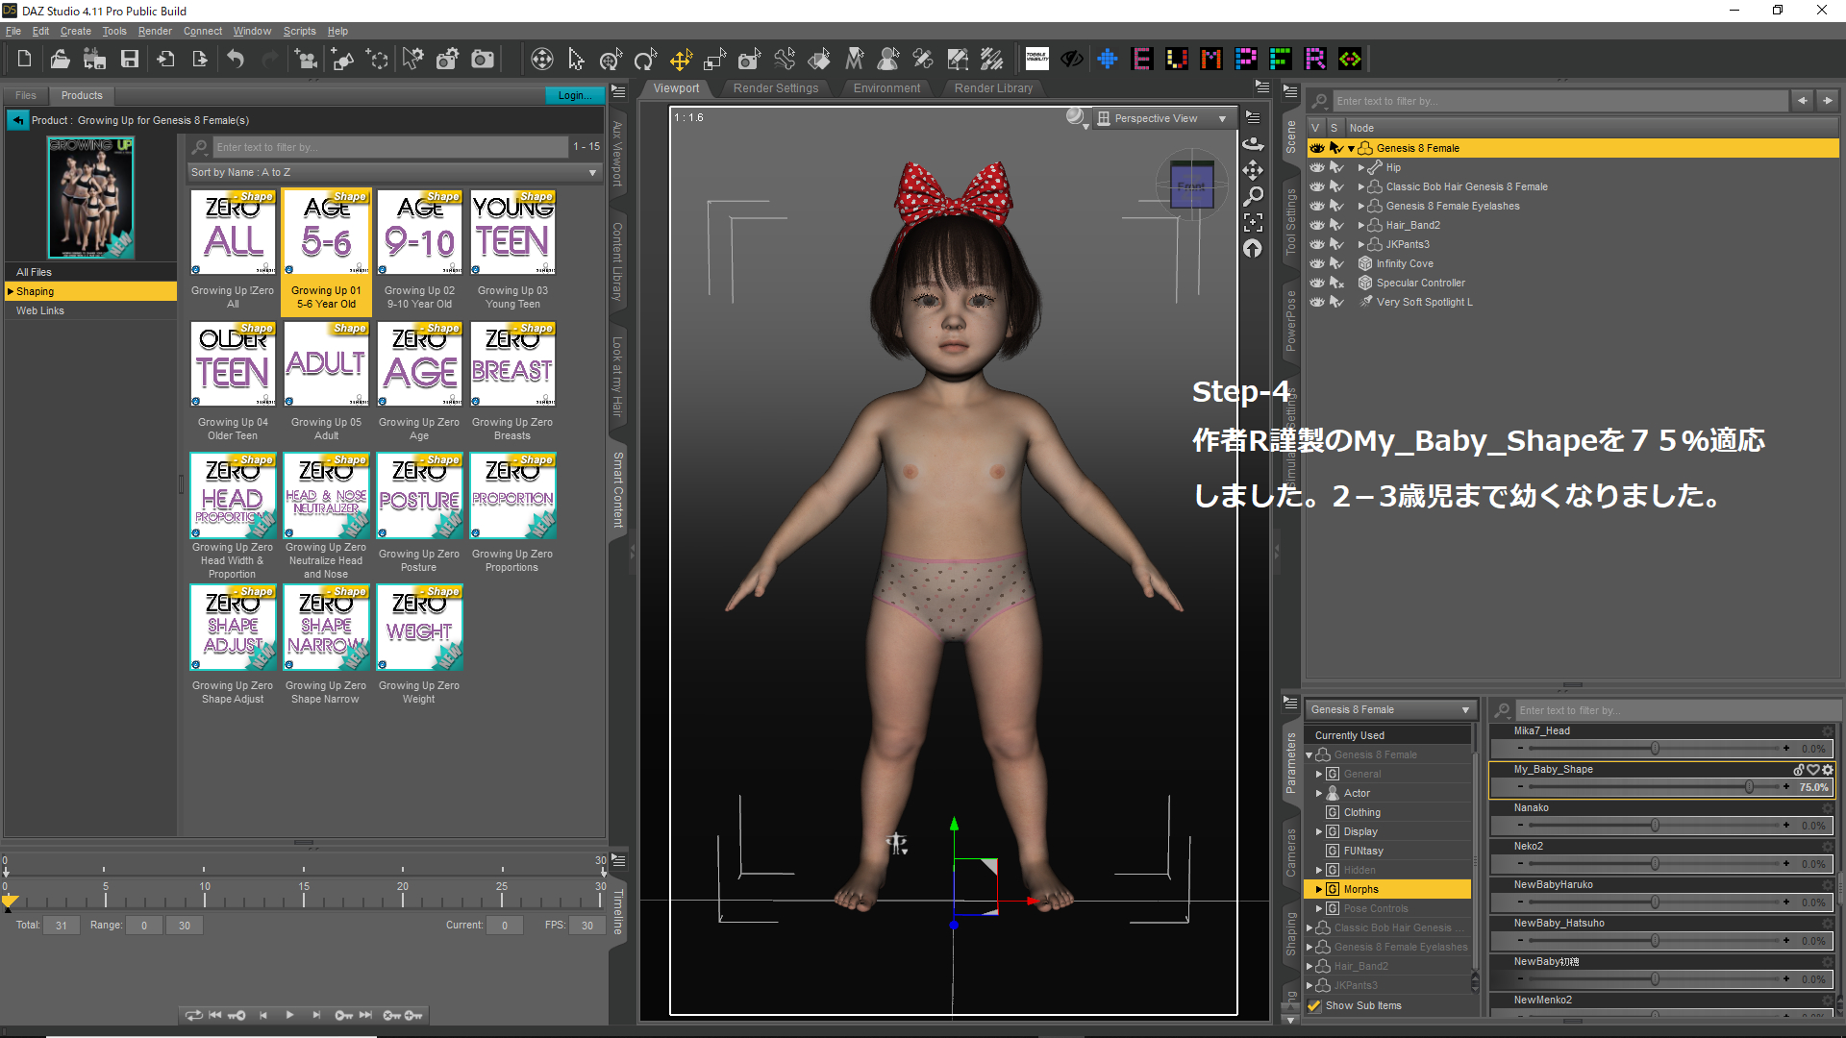Open the Render Library tab

pos(993,87)
